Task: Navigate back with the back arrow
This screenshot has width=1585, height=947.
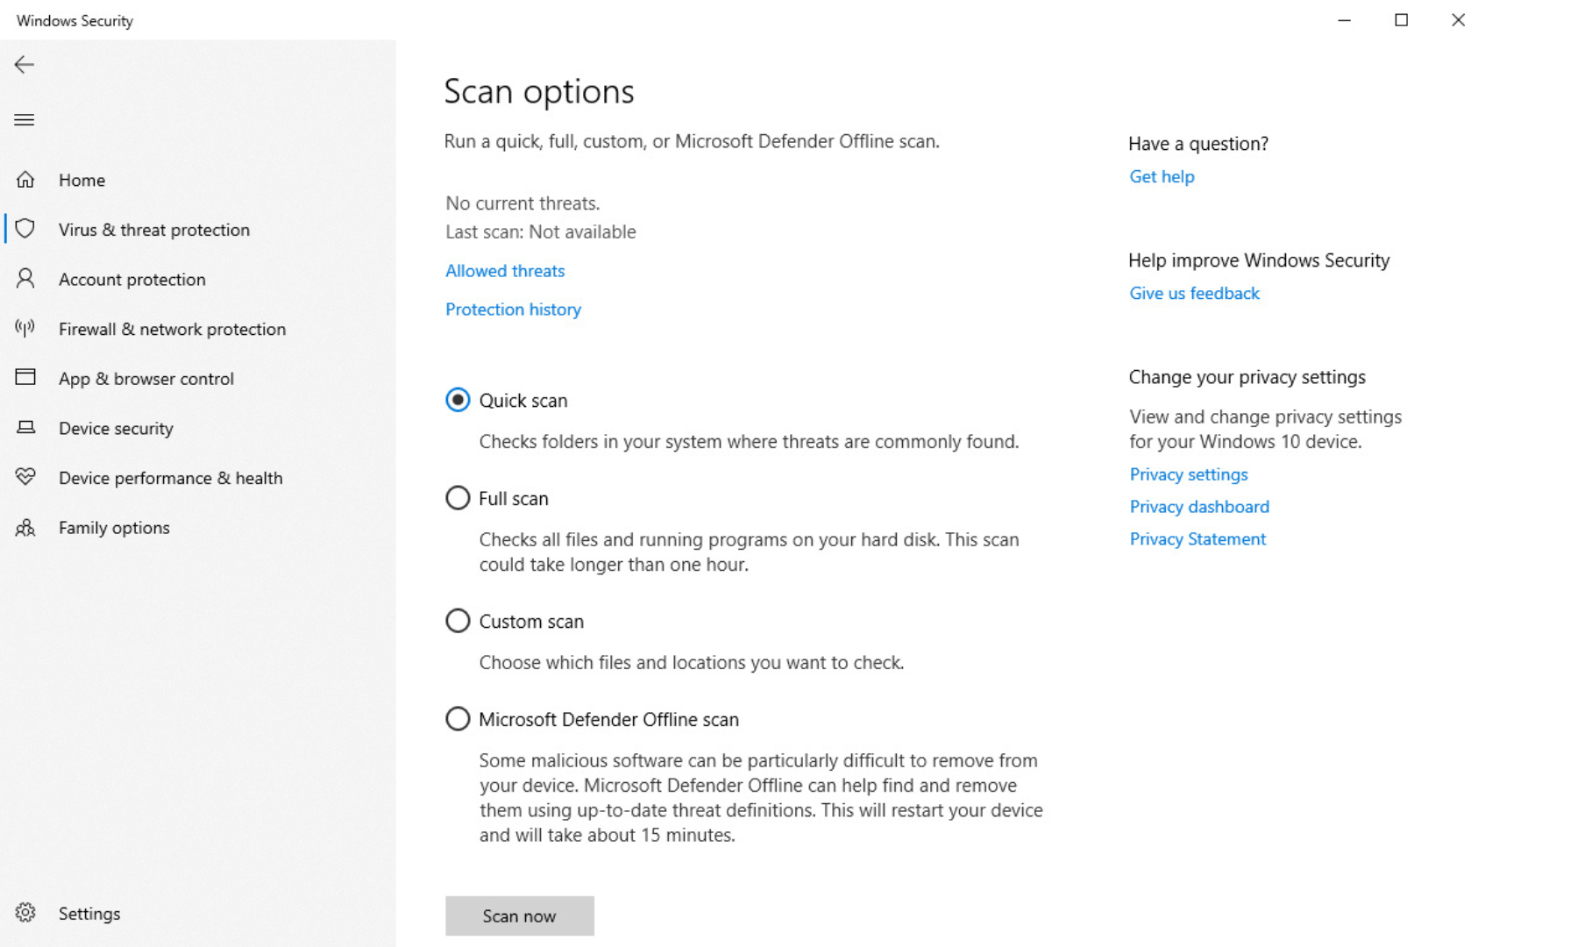Action: click(x=24, y=64)
